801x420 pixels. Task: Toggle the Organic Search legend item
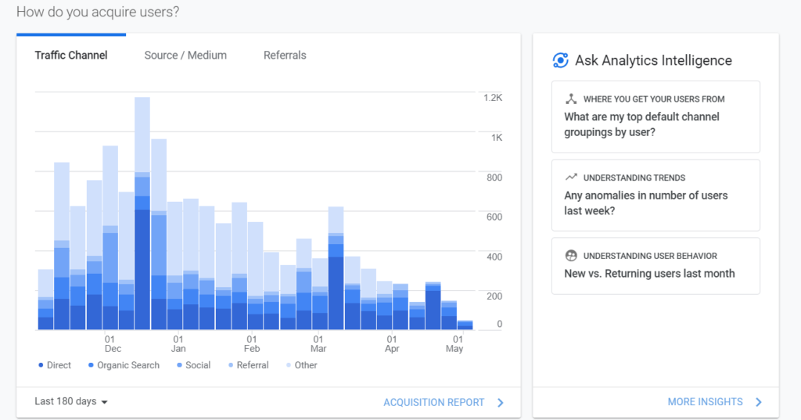124,365
